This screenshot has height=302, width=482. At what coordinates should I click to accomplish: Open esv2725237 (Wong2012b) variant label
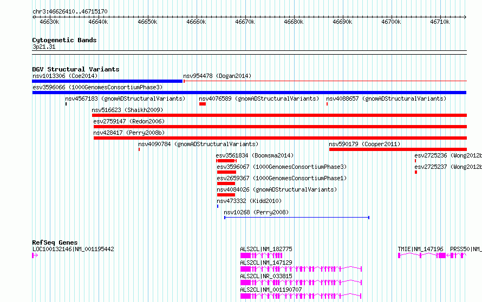[x=448, y=167]
